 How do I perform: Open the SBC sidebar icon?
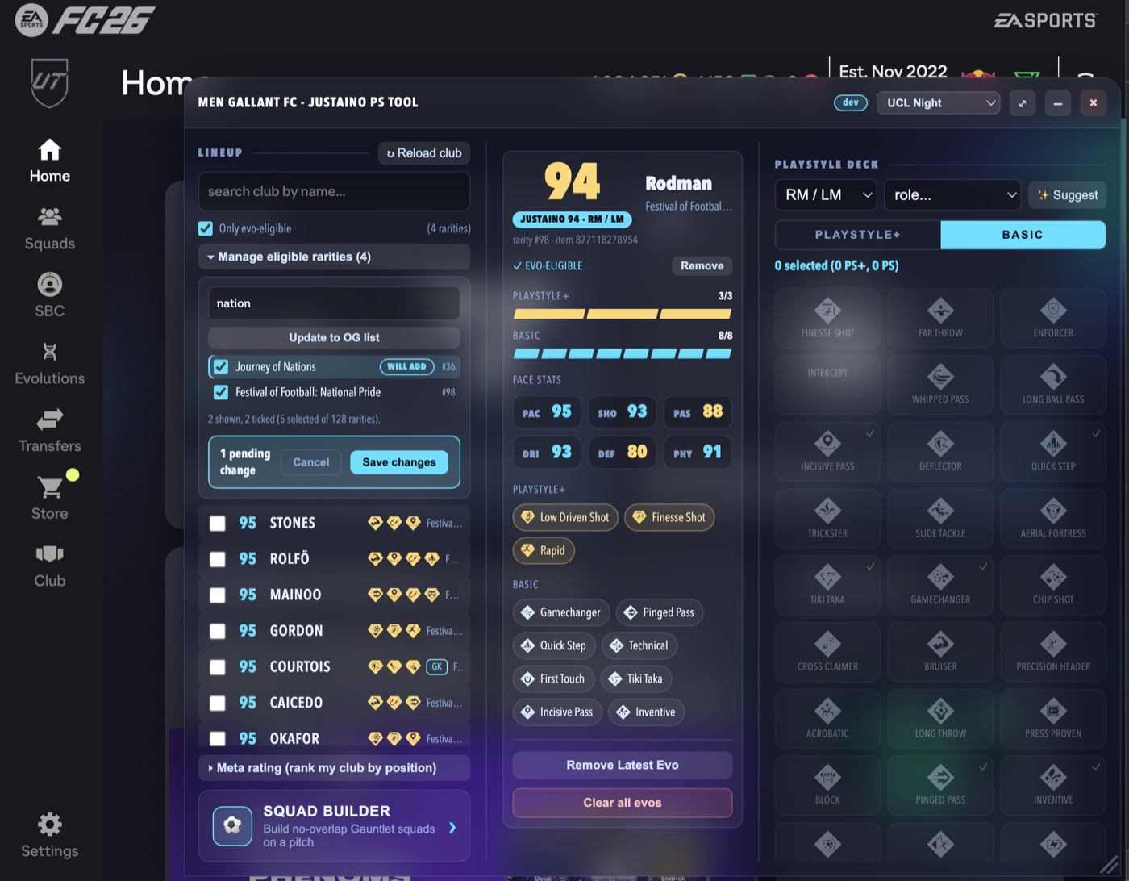click(49, 284)
